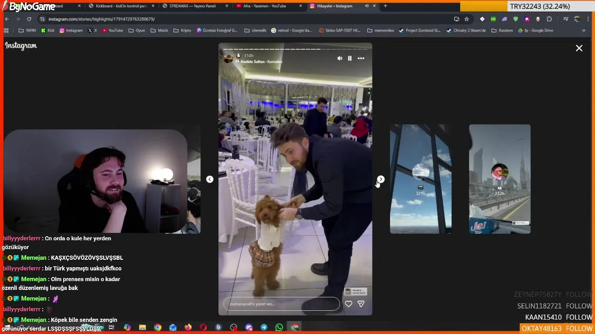Open the Ücretsiz Fotoğraf bookmark
Image resolution: width=595 pixels, height=334 pixels.
point(217,31)
